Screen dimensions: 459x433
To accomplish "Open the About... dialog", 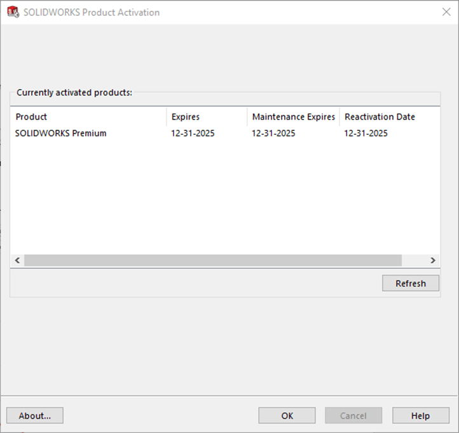I will click(x=35, y=416).
